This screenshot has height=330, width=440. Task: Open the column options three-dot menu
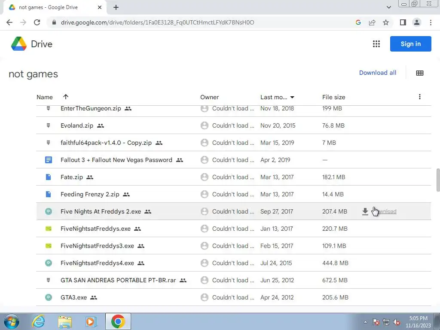419,97
